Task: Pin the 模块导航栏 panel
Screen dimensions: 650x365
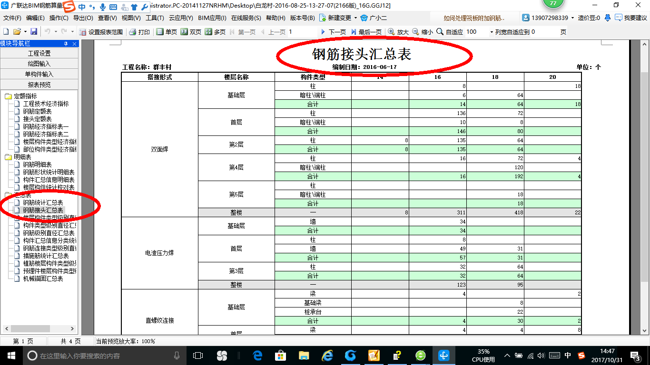Action: click(x=67, y=43)
